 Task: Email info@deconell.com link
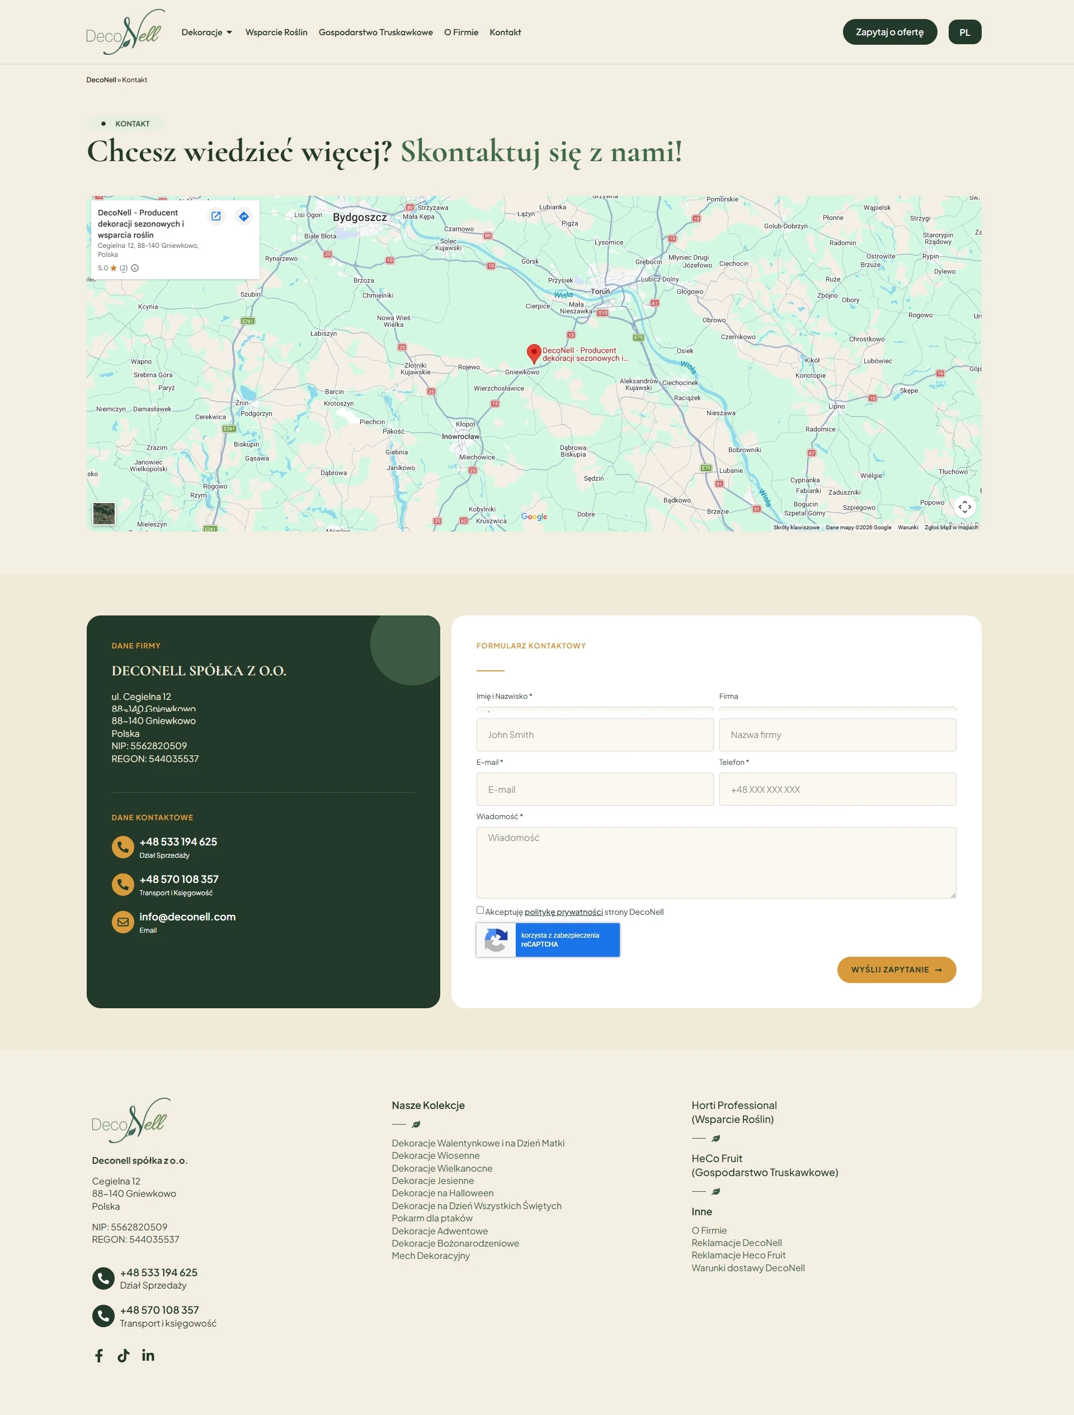tap(187, 916)
